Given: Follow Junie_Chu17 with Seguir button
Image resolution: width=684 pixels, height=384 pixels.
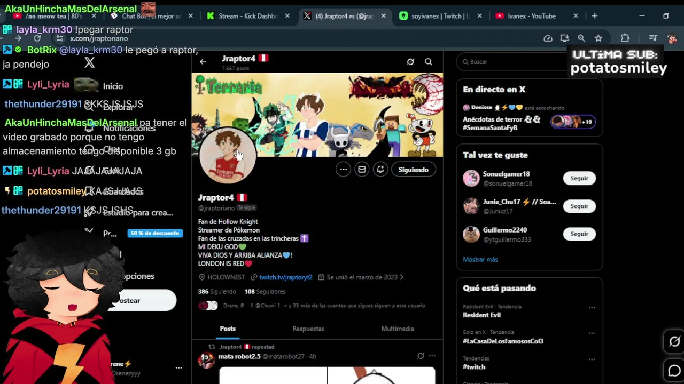Looking at the screenshot, I should point(579,206).
